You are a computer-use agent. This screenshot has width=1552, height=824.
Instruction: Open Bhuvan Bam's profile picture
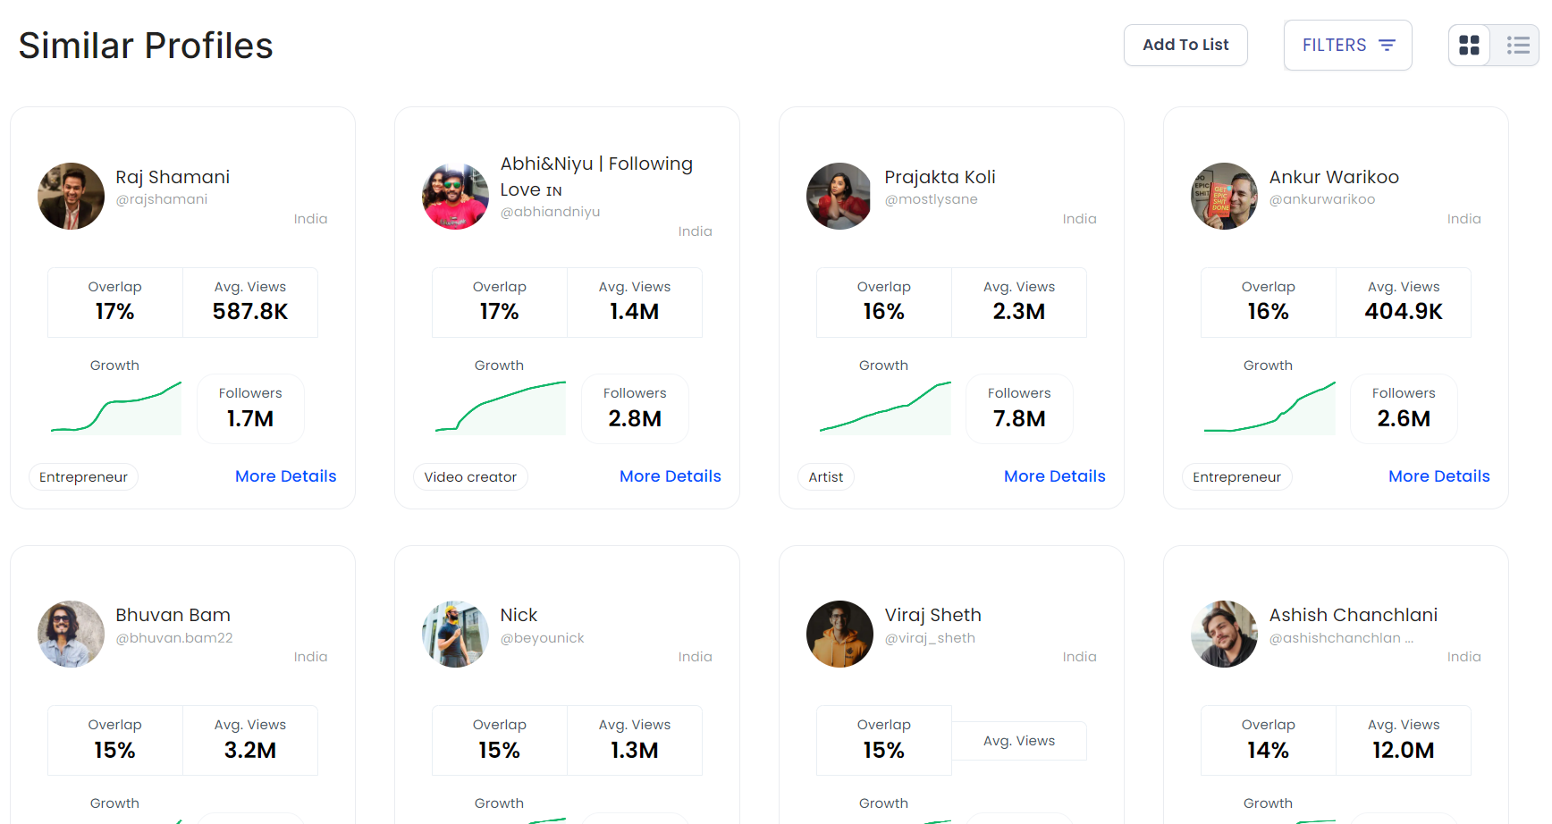click(71, 634)
